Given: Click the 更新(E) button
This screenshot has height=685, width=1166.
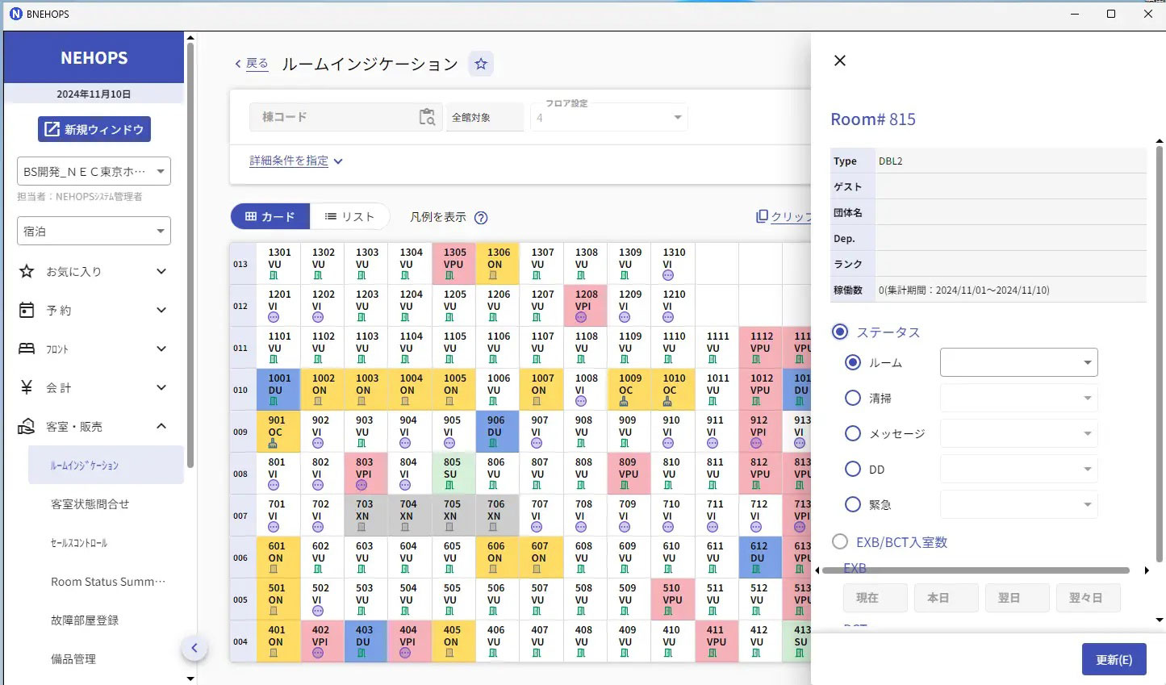Looking at the screenshot, I should pos(1114,659).
